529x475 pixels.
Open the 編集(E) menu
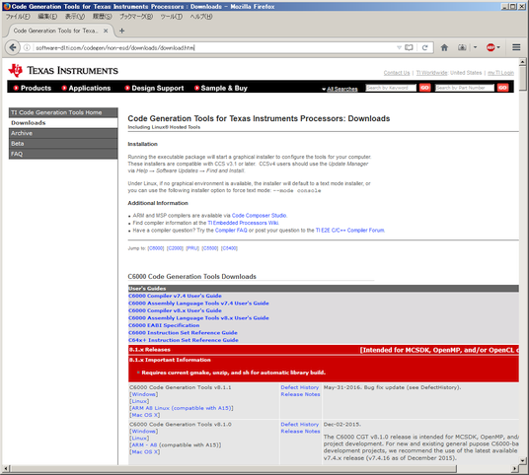click(x=47, y=16)
